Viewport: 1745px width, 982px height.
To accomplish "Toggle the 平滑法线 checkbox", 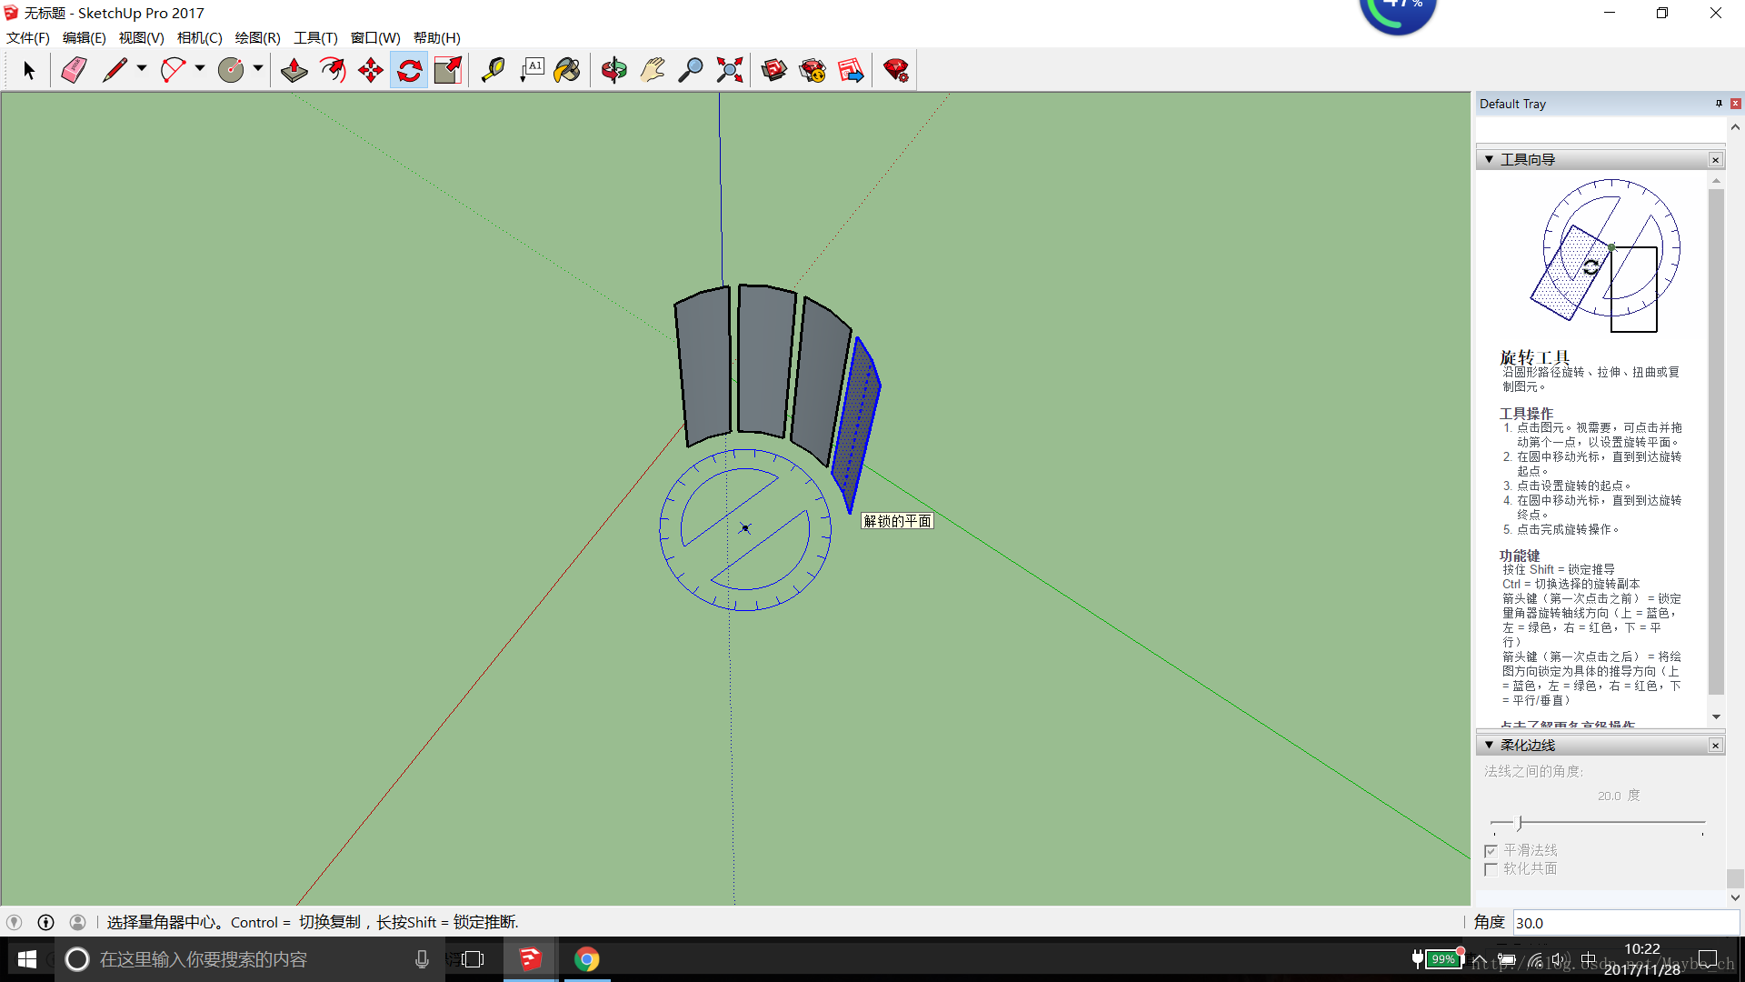I will point(1491,851).
